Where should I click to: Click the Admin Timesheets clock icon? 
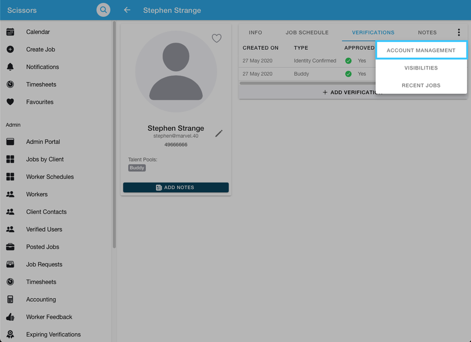[x=10, y=282]
